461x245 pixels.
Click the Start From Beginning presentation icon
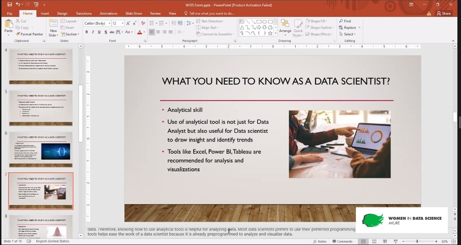click(36, 5)
